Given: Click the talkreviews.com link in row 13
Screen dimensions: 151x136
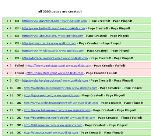Looking at the screenshot, I should tap(57, 110).
